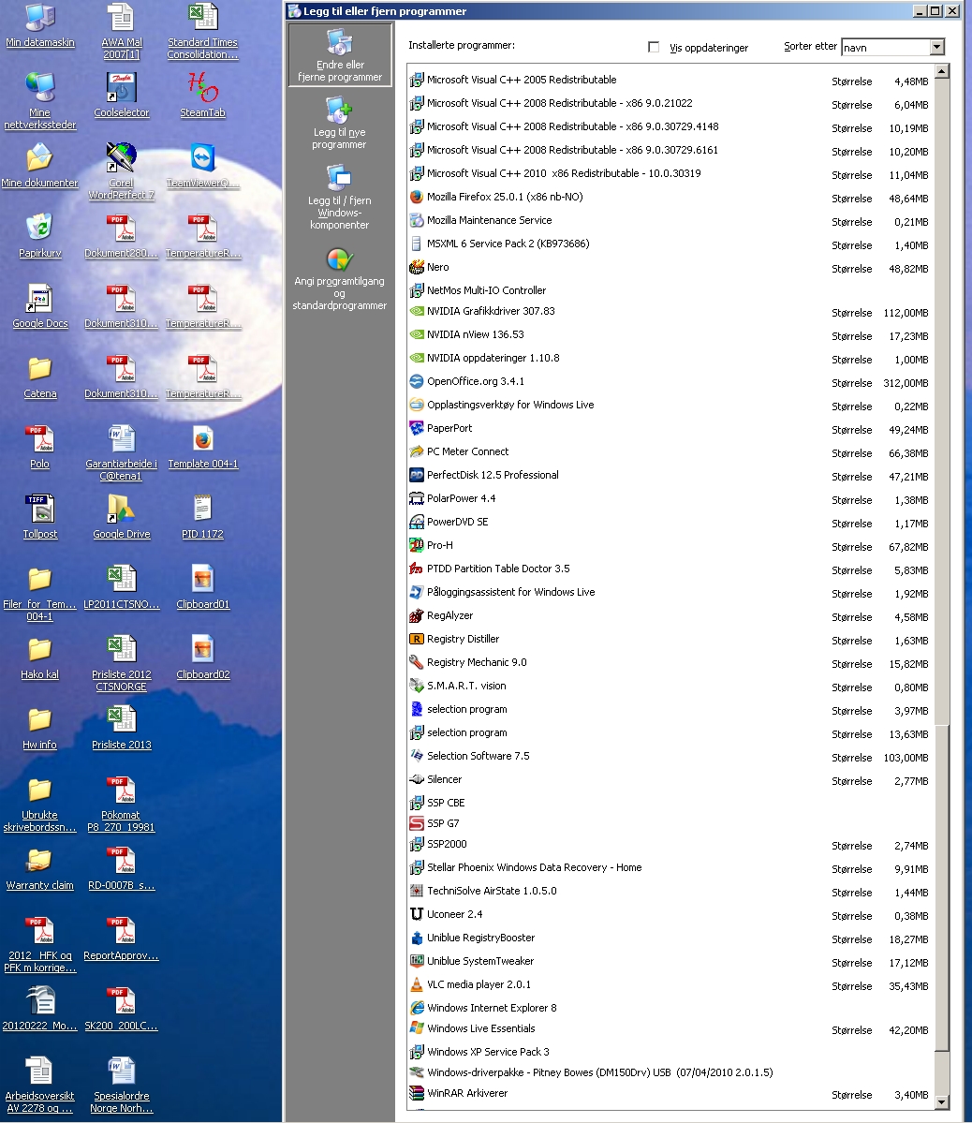Select VLC media player 2.0.1 icon
The image size is (972, 1123).
tap(416, 984)
